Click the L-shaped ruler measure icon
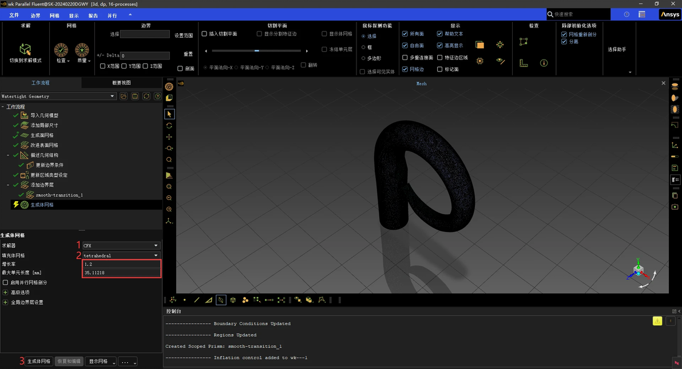The height and width of the screenshot is (369, 682). point(524,63)
